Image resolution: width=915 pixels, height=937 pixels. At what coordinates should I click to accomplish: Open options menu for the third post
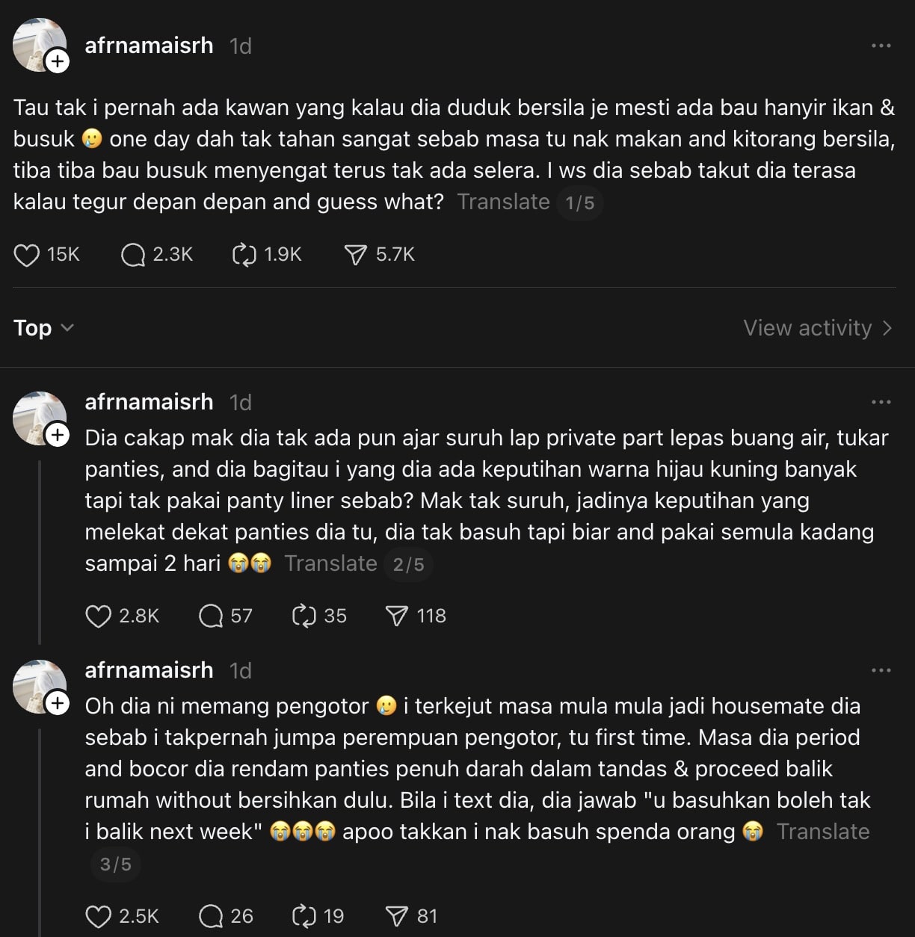point(881,671)
